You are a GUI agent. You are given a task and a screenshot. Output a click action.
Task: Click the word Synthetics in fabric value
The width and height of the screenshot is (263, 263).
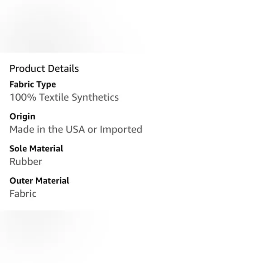(95, 97)
